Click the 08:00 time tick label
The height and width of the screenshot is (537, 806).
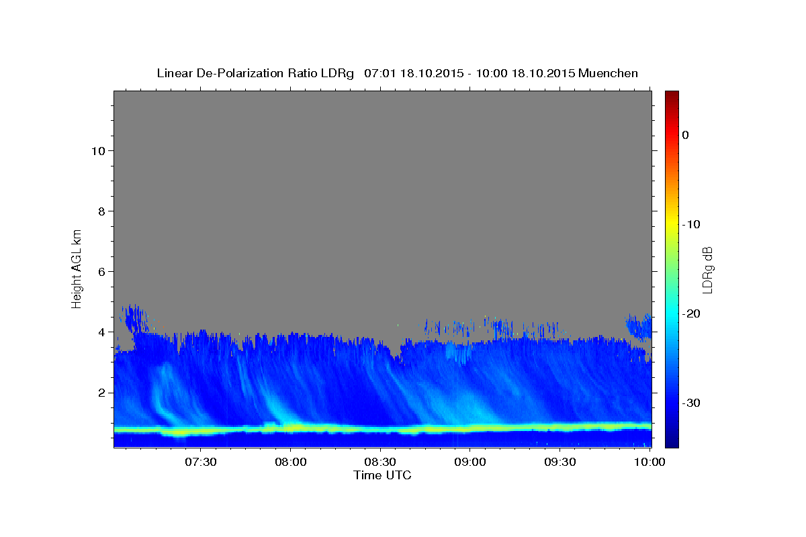(290, 462)
